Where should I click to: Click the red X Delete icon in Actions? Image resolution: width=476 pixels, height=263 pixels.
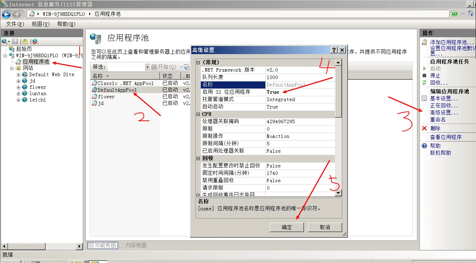pos(424,128)
